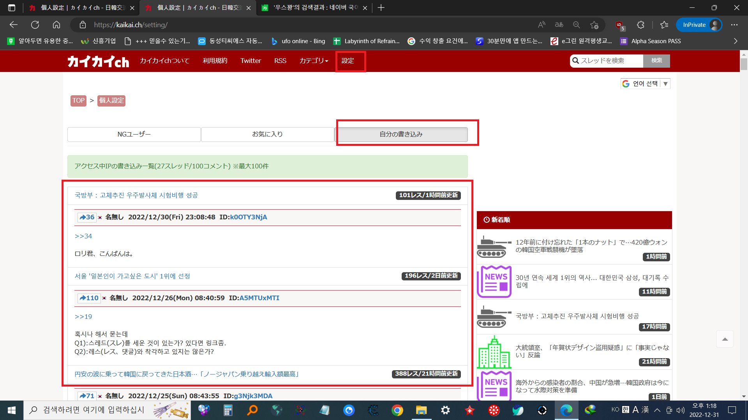Image resolution: width=748 pixels, height=420 pixels.
Task: Switch to お気に入り tab
Action: (267, 134)
